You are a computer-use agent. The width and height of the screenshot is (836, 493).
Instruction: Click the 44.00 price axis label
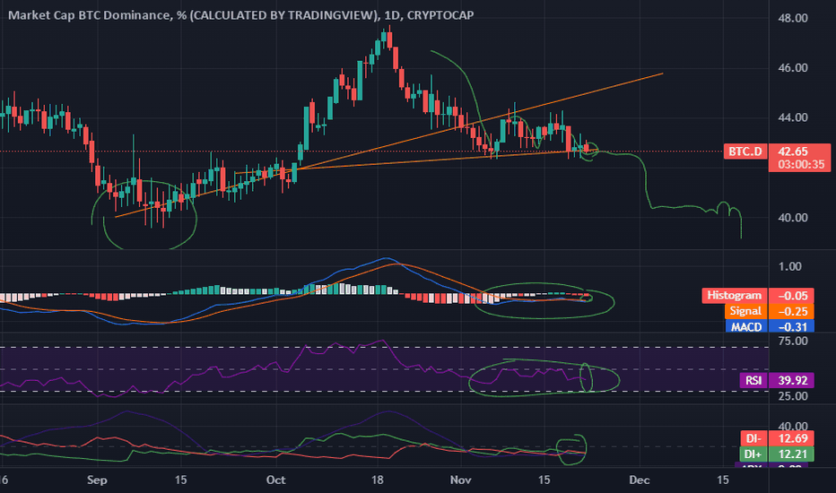(x=793, y=117)
